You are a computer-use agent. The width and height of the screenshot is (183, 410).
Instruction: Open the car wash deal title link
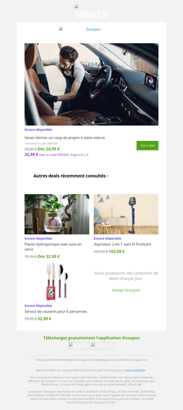click(x=65, y=138)
